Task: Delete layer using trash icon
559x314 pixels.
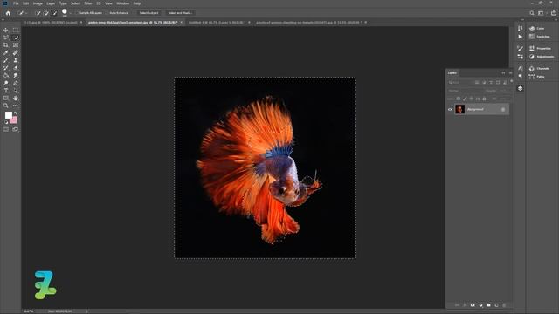Action: point(504,305)
